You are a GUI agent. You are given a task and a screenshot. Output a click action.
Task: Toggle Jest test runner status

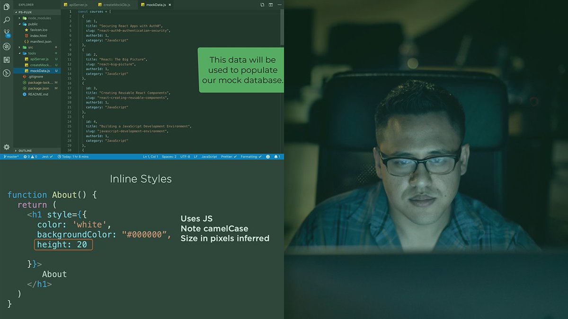click(x=46, y=156)
